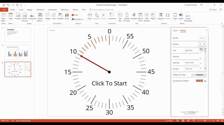Insert a Slide Number
This screenshot has width=224, height=125.
[x=147, y=17]
